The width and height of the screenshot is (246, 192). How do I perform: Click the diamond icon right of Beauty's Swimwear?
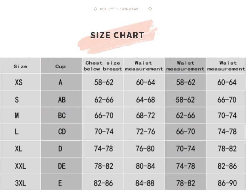(x=150, y=9)
